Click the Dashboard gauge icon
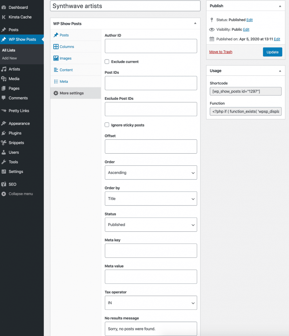 click(4, 7)
